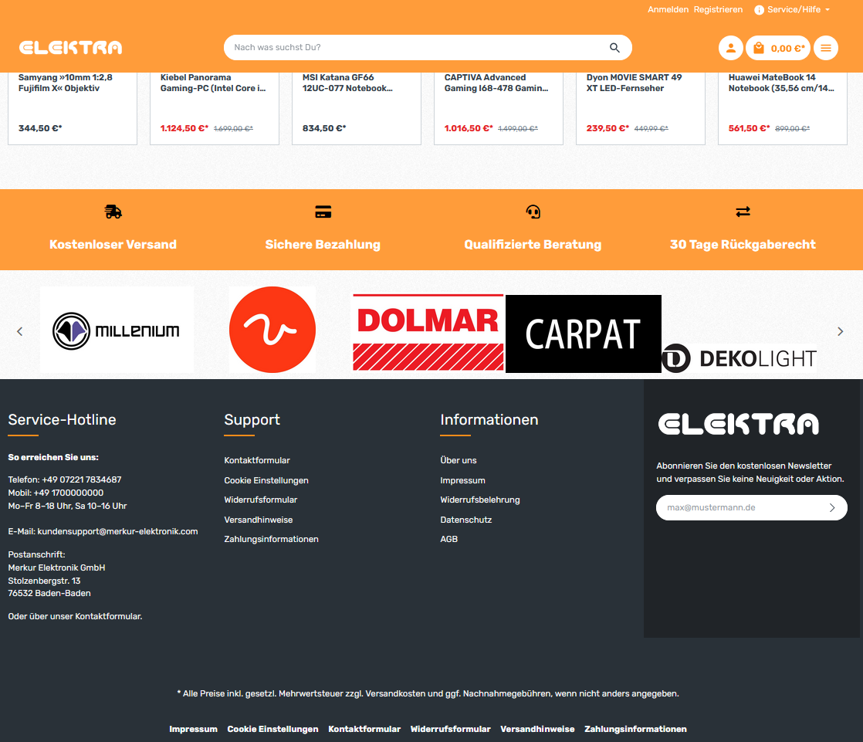Screen dimensions: 863x742
Task: Click the mobile number +49 1700000000
Action: [68, 493]
